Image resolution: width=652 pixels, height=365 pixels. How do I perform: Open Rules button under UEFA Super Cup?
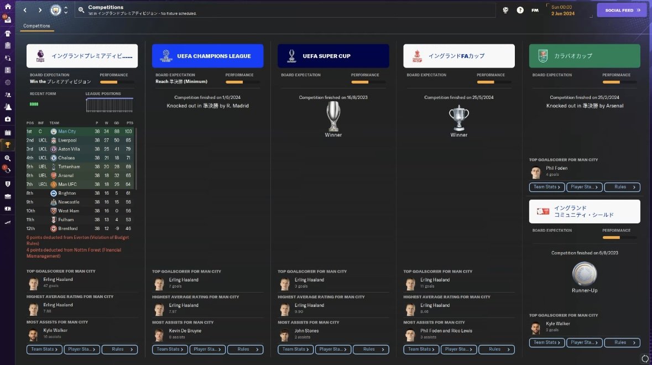pos(371,349)
